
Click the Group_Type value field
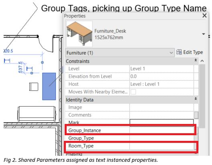point(162,138)
